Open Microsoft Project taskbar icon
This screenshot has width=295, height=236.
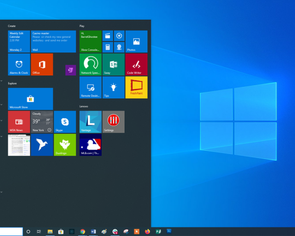pos(158,232)
